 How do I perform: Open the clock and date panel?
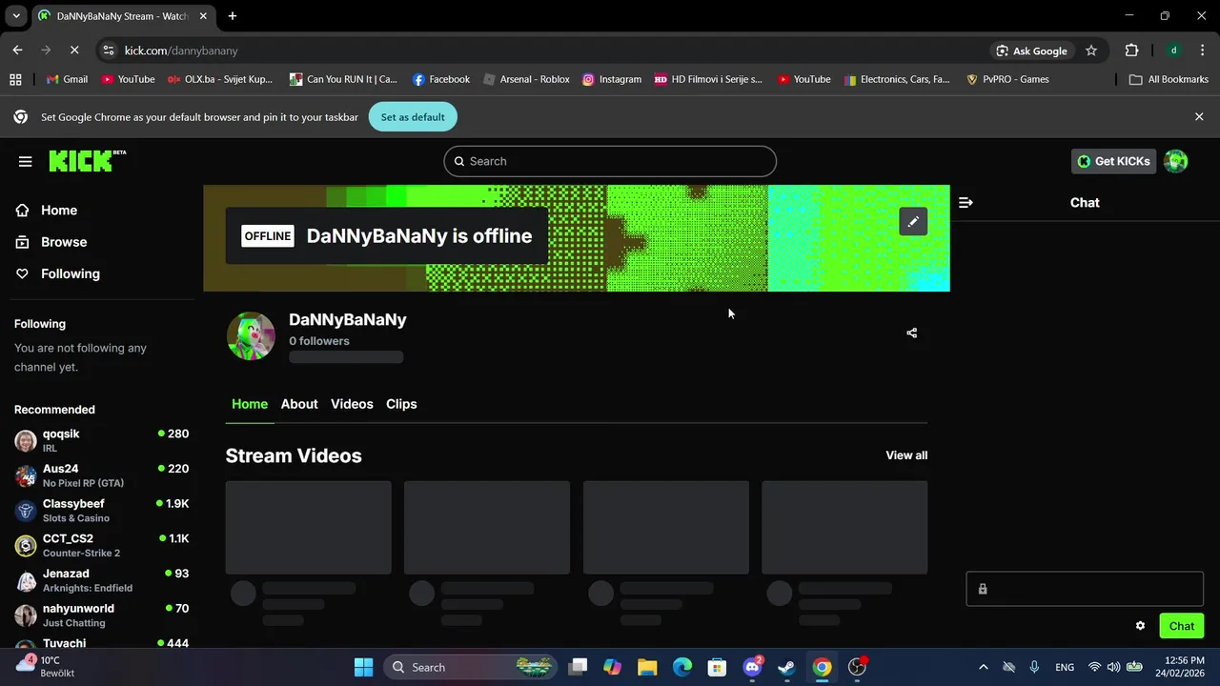pos(1178,667)
